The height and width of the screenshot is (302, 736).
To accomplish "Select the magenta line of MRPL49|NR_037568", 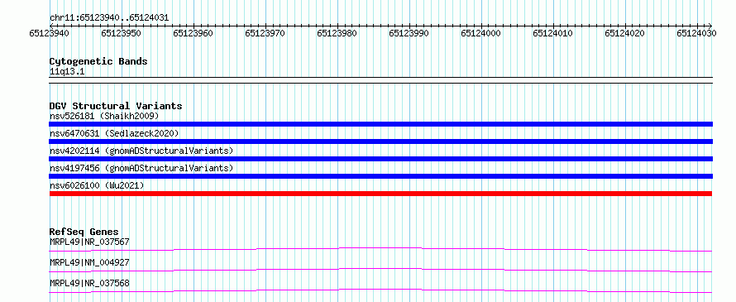I will pyautogui.click(x=380, y=290).
